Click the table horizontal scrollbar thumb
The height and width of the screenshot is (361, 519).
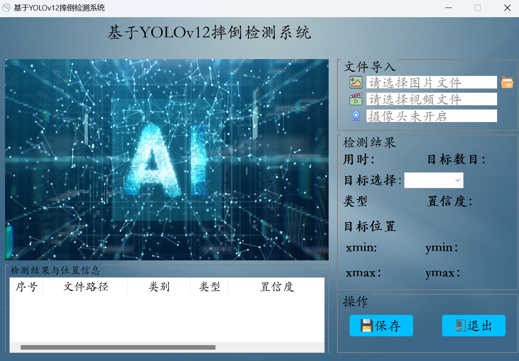(118, 347)
